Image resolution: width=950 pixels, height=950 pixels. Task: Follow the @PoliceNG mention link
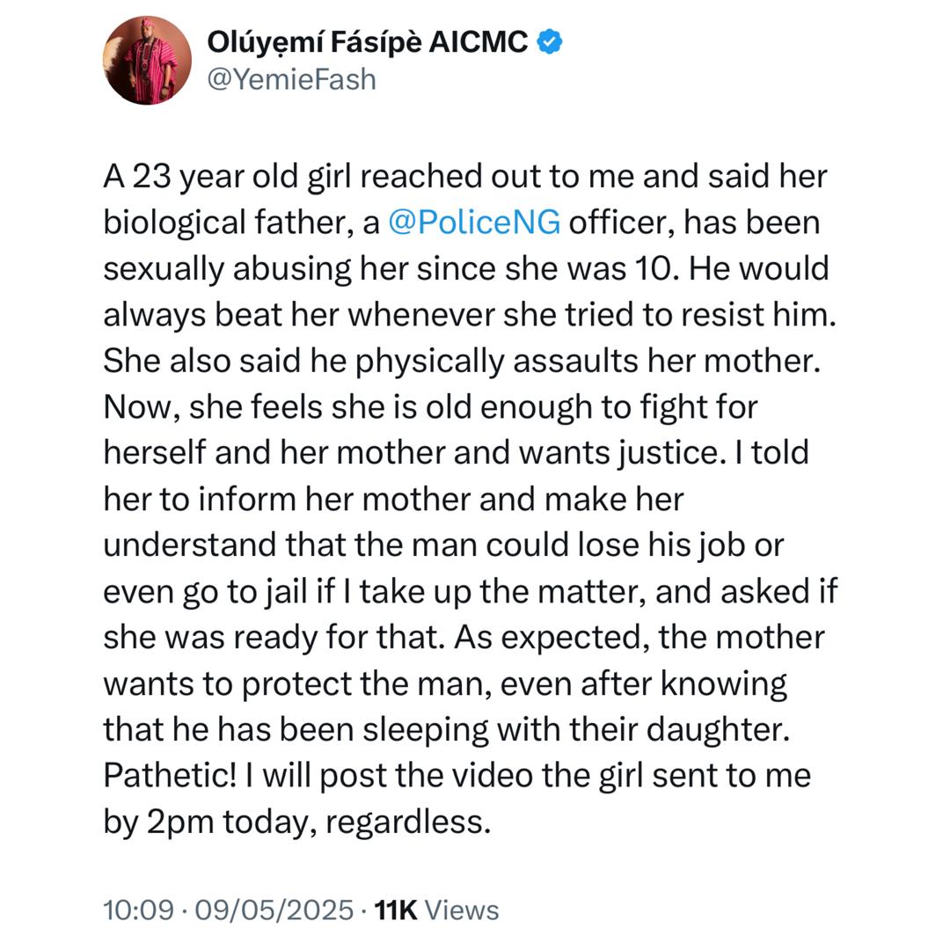pyautogui.click(x=474, y=223)
